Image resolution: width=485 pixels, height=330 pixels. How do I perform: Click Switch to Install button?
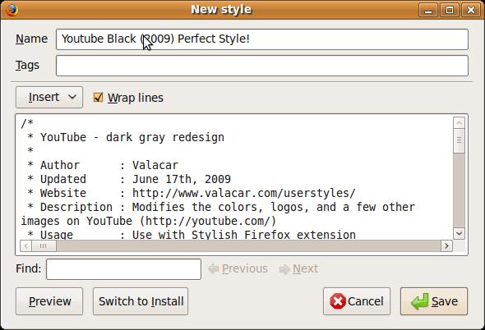point(141,301)
